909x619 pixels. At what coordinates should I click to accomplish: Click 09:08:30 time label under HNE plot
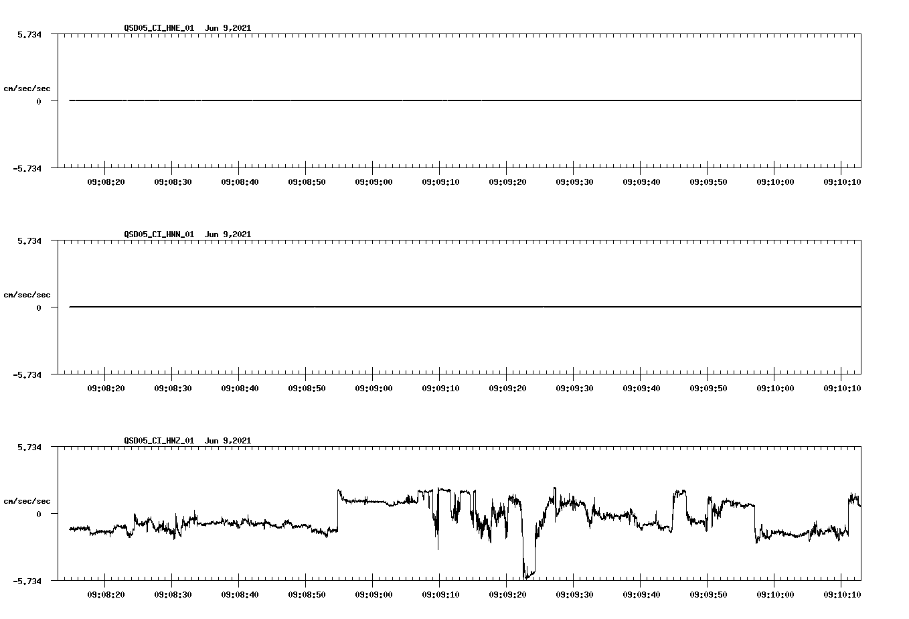click(x=173, y=182)
